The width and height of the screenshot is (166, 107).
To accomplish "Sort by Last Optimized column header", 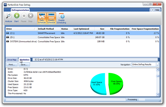I will (84, 29).
